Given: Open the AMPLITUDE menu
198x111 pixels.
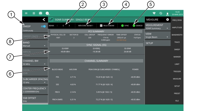Looking at the screenshot, I should pos(177,28).
